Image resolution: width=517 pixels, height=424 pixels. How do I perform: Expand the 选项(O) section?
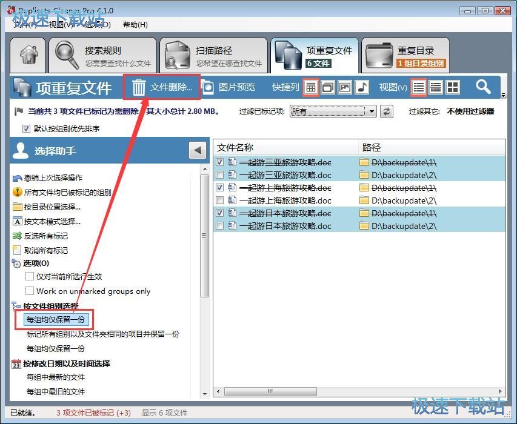click(x=36, y=263)
